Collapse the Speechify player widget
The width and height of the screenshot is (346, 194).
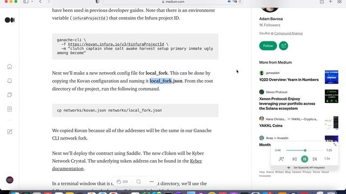335,144
